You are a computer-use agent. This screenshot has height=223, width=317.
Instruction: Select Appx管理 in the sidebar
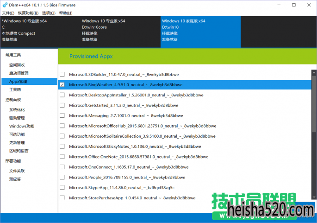point(29,82)
